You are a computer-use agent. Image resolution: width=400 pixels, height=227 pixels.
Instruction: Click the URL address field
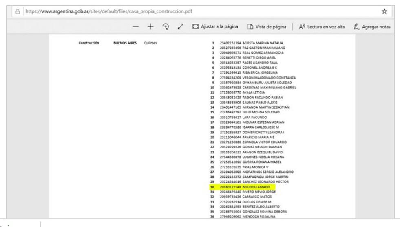[201, 11]
